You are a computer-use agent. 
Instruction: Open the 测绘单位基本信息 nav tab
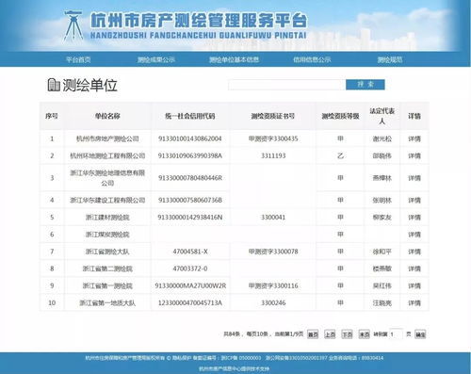click(234, 59)
